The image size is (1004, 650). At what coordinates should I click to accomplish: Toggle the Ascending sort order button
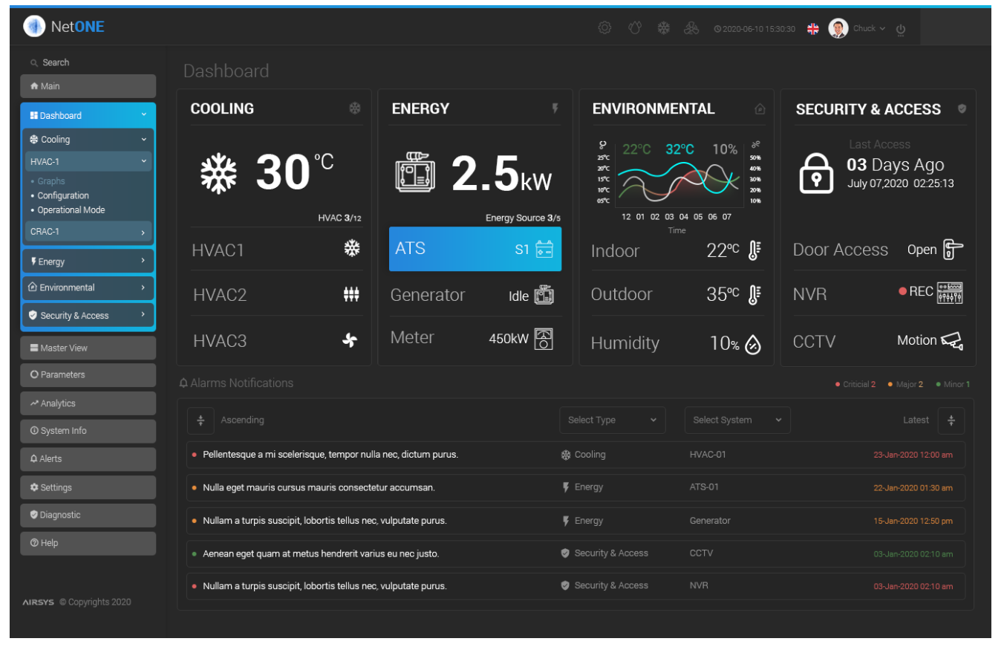click(x=201, y=420)
